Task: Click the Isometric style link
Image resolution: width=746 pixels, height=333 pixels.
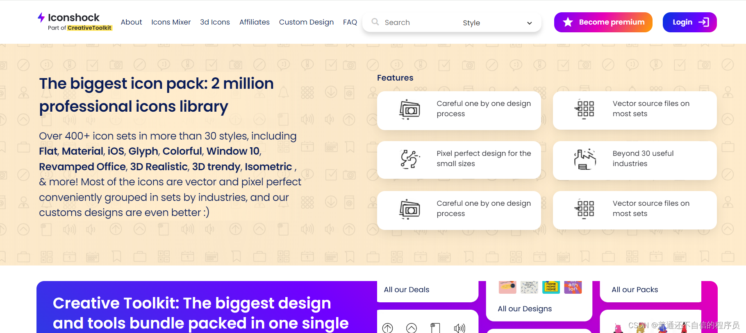Action: click(x=268, y=166)
